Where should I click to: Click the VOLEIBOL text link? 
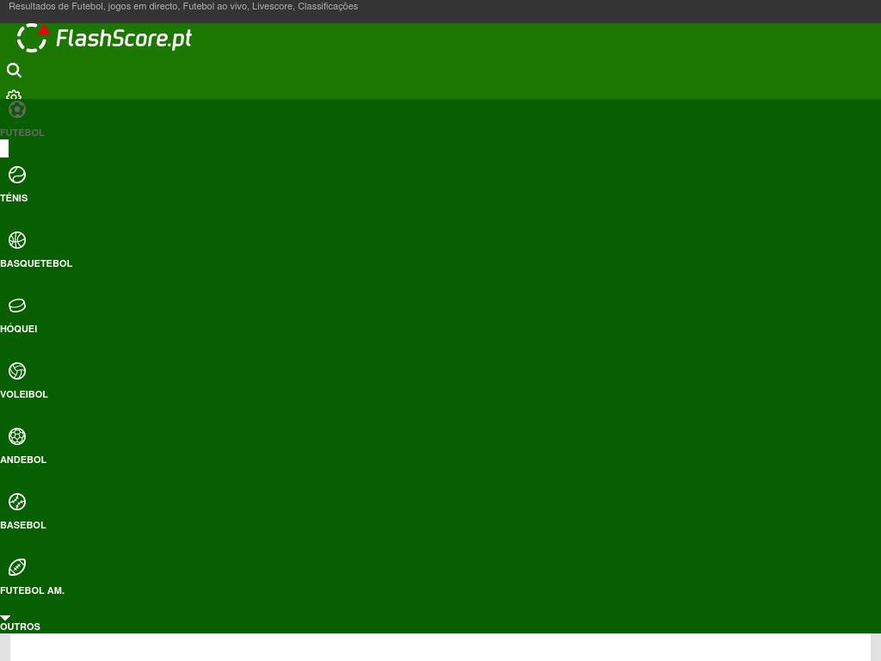coord(24,394)
